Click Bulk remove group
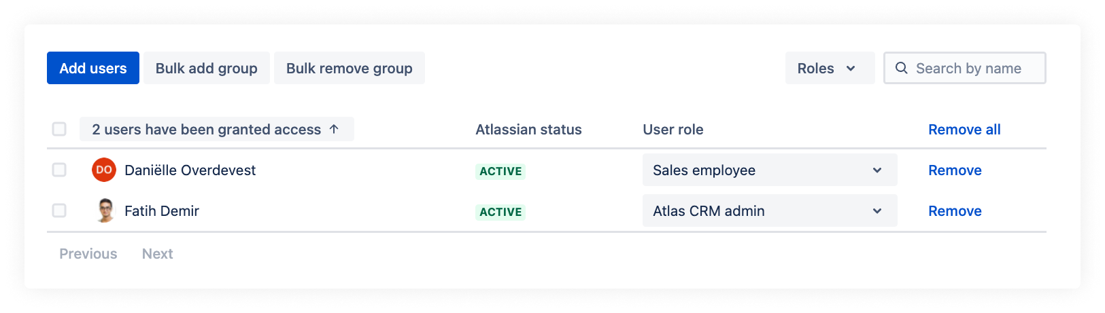The image size is (1105, 313). point(349,68)
